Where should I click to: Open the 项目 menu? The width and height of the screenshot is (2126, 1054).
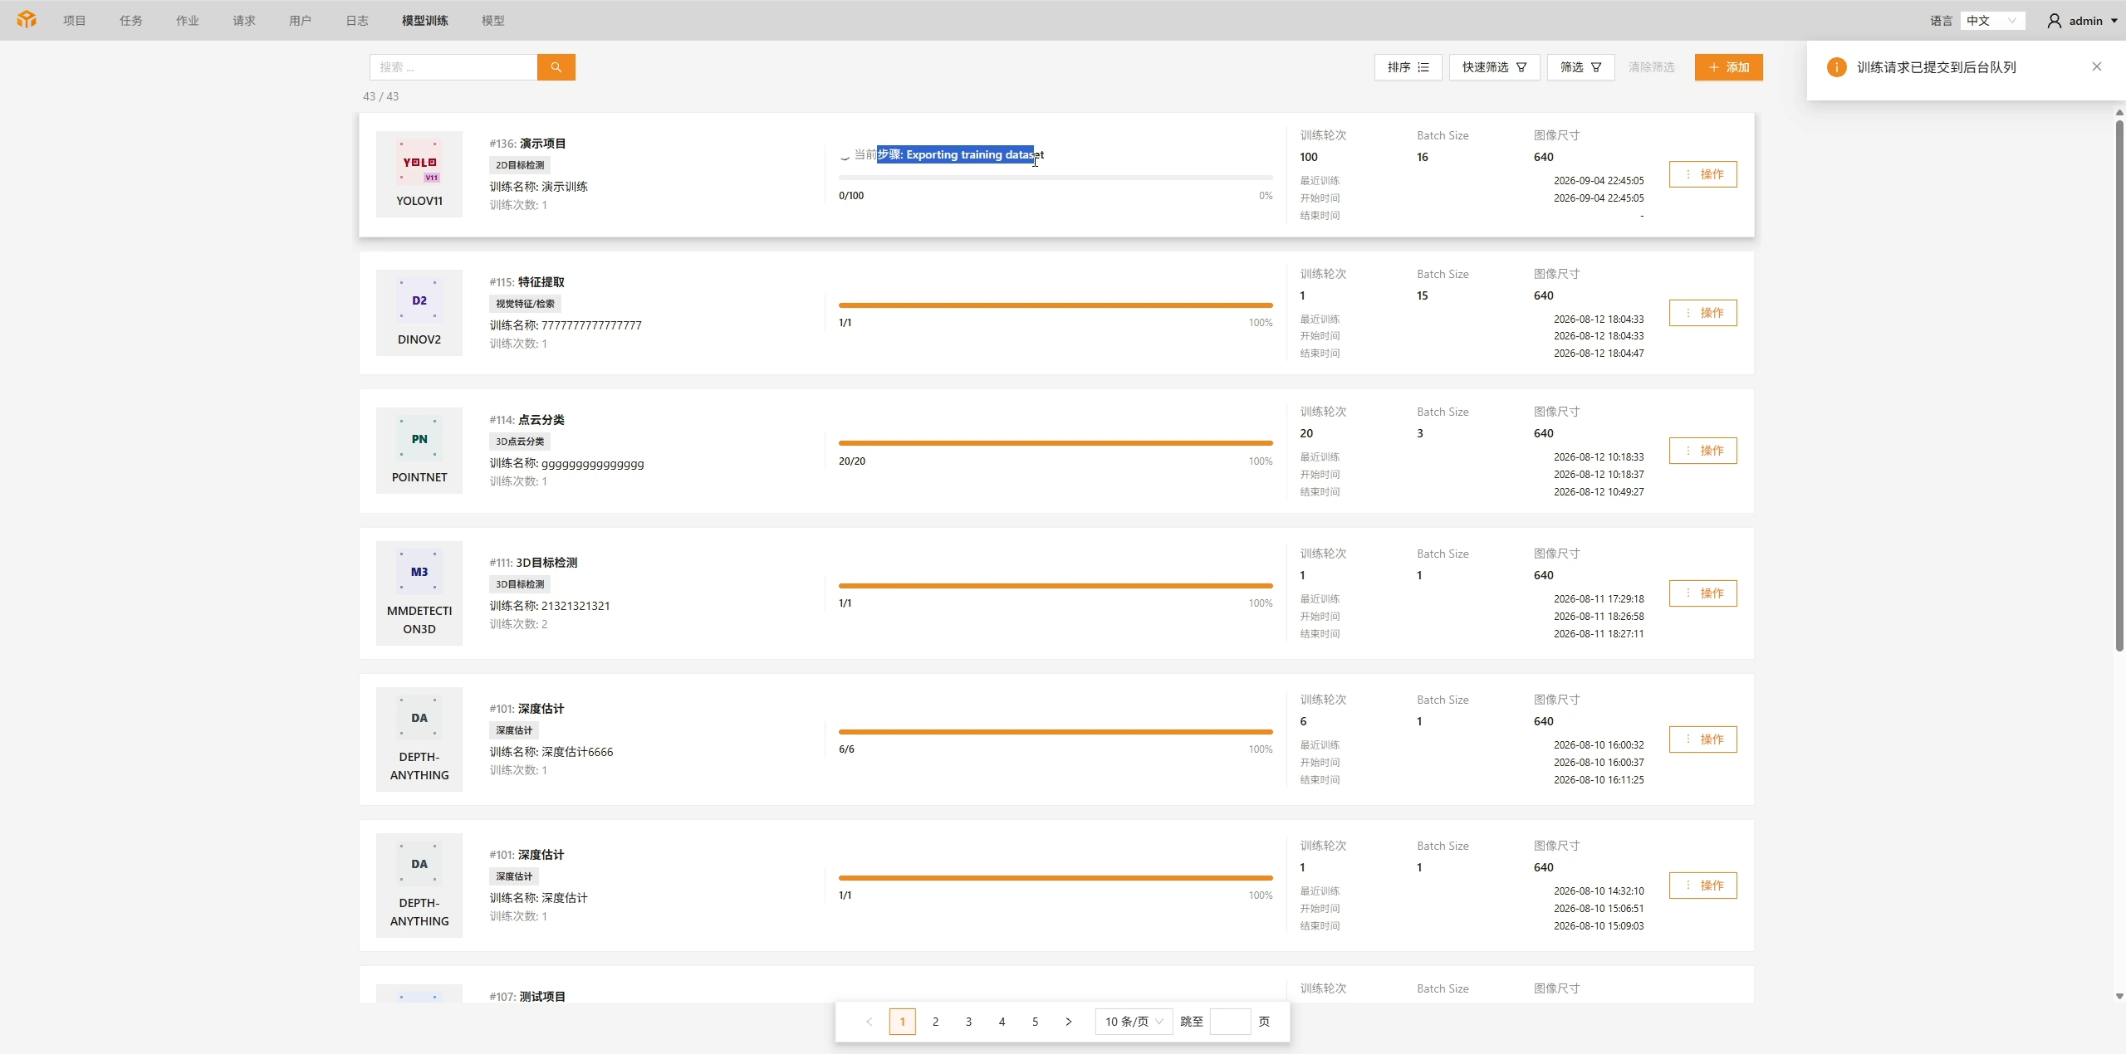pyautogui.click(x=75, y=21)
